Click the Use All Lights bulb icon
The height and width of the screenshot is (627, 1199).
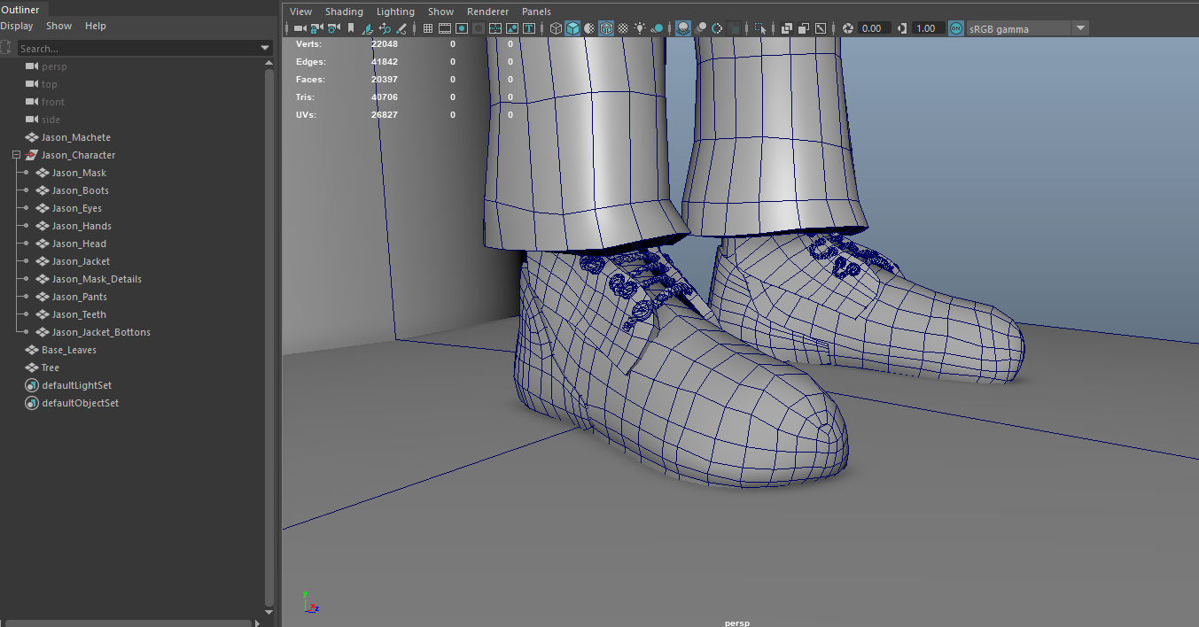(640, 28)
